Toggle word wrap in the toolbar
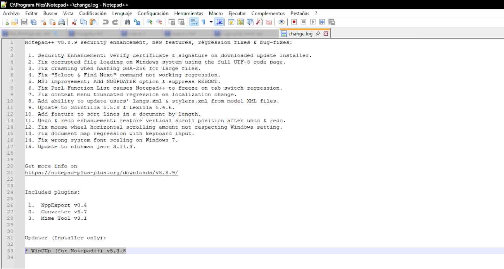The image size is (504, 269). (x=193, y=22)
